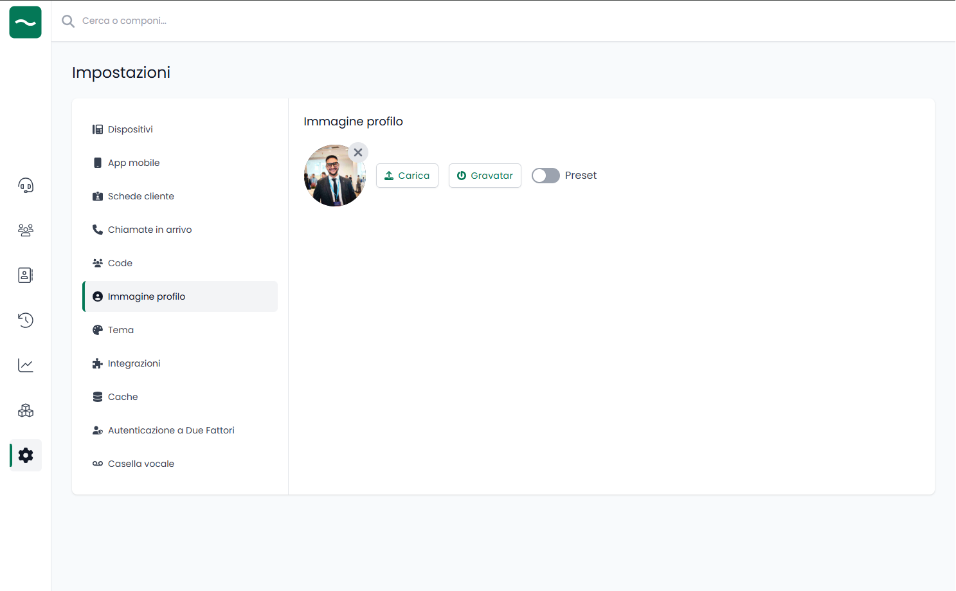Open Autenticazione a Due Fattori section
Viewport: 956px width, 591px height.
coord(171,430)
